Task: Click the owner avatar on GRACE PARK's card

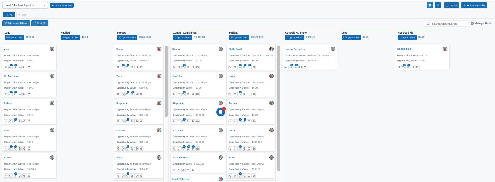Action: (x=445, y=49)
